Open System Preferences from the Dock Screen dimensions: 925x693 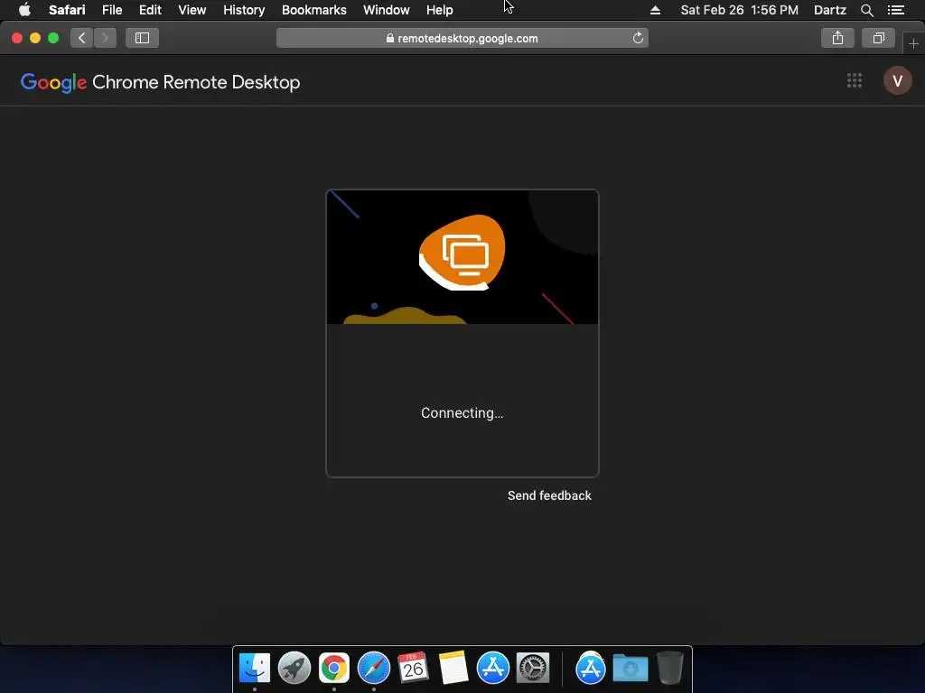(x=533, y=669)
